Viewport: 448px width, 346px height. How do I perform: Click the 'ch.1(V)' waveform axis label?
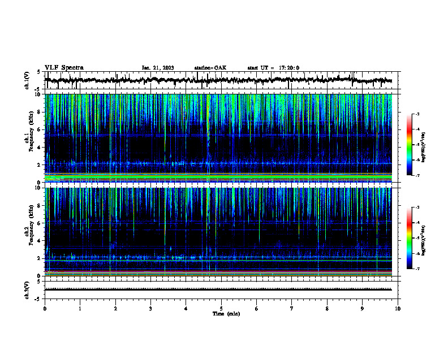tap(27, 80)
